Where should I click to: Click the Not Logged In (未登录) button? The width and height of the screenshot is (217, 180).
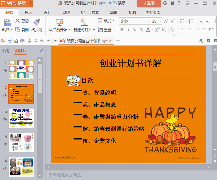point(149,3)
